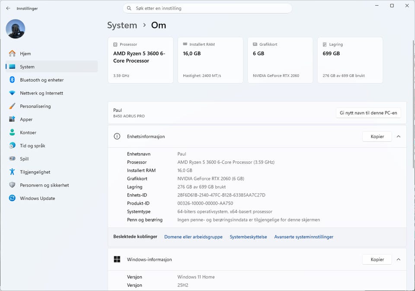Select 'B450 AORUS PRO' model text
Image resolution: width=415 pixels, height=291 pixels.
(x=129, y=116)
